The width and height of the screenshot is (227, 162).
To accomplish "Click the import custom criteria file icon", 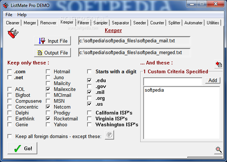I will (x=219, y=64).
